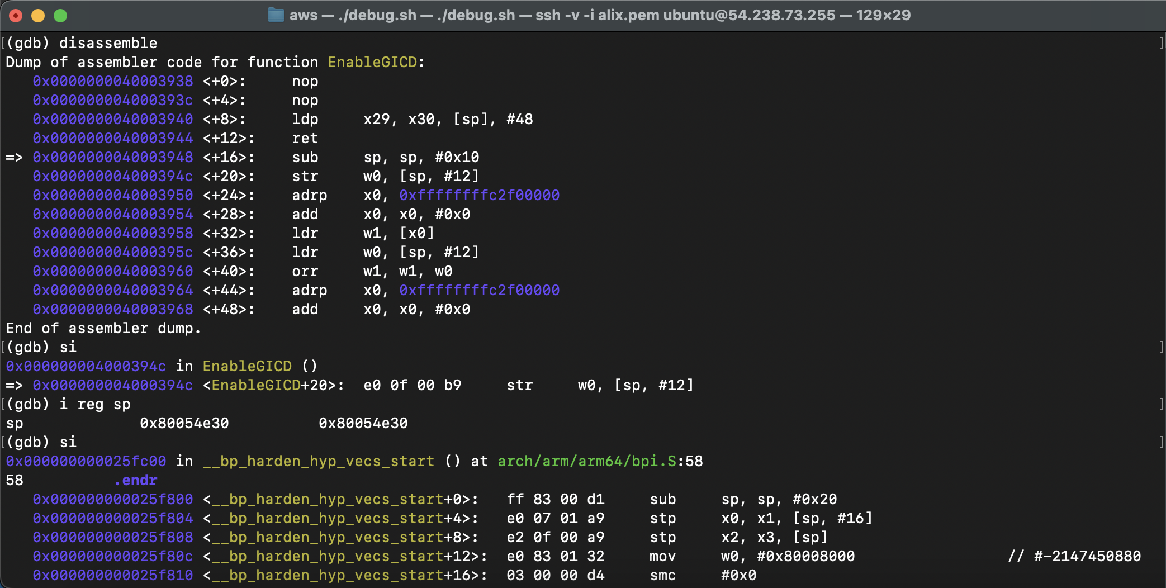Click the 'ldr w1, [x0]' instruction
The width and height of the screenshot is (1166, 588).
(363, 233)
